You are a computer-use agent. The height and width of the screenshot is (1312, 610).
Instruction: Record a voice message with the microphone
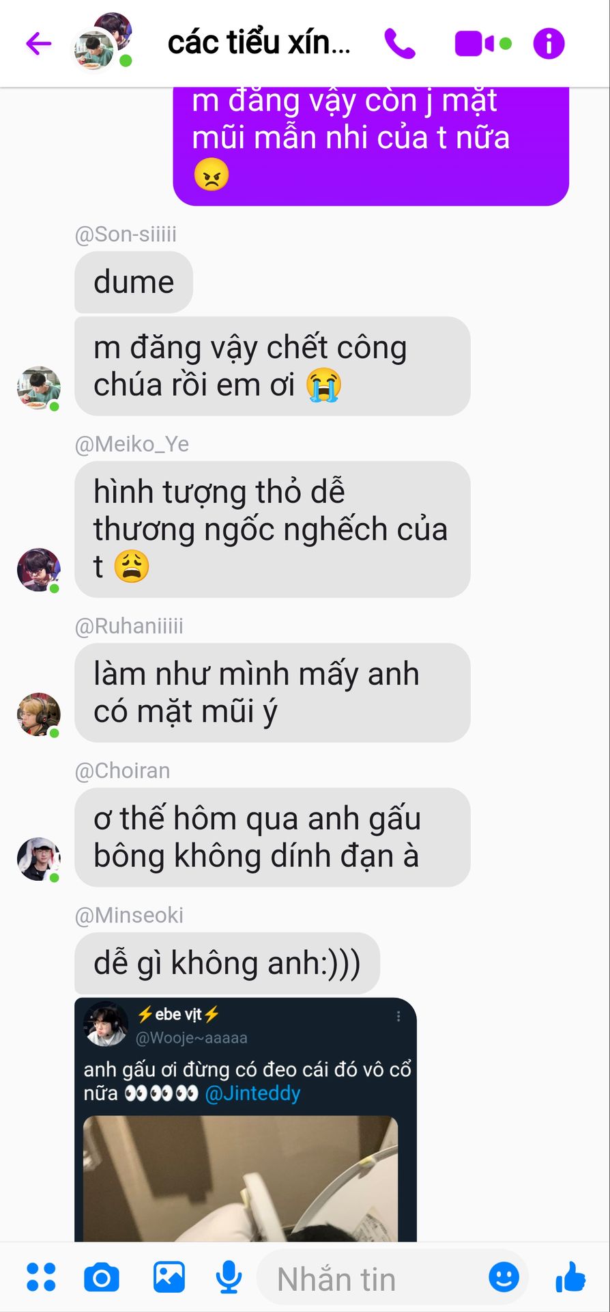(229, 1276)
